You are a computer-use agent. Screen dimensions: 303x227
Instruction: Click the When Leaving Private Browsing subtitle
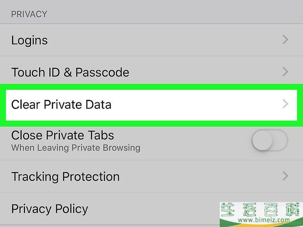coord(76,148)
